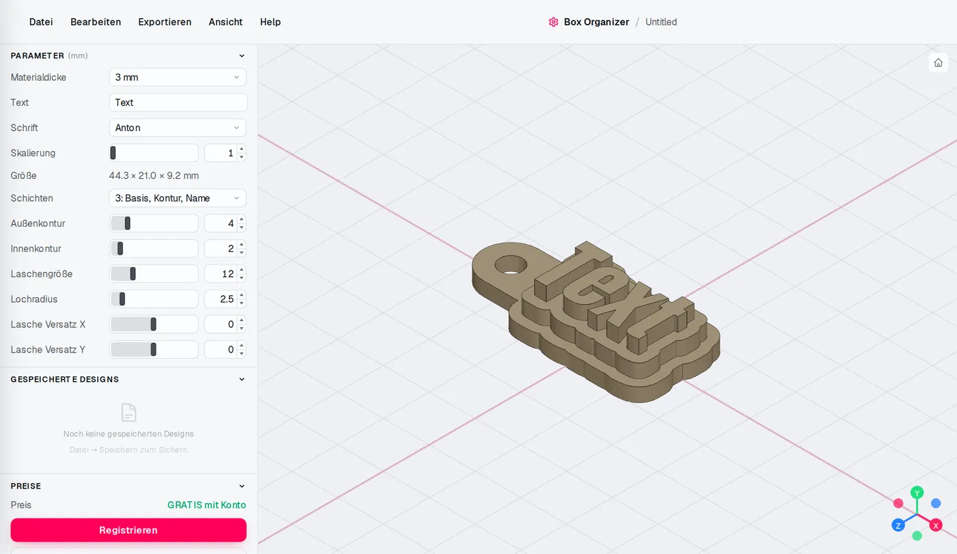
Task: Snap view to the red X axis
Action: coord(936,525)
